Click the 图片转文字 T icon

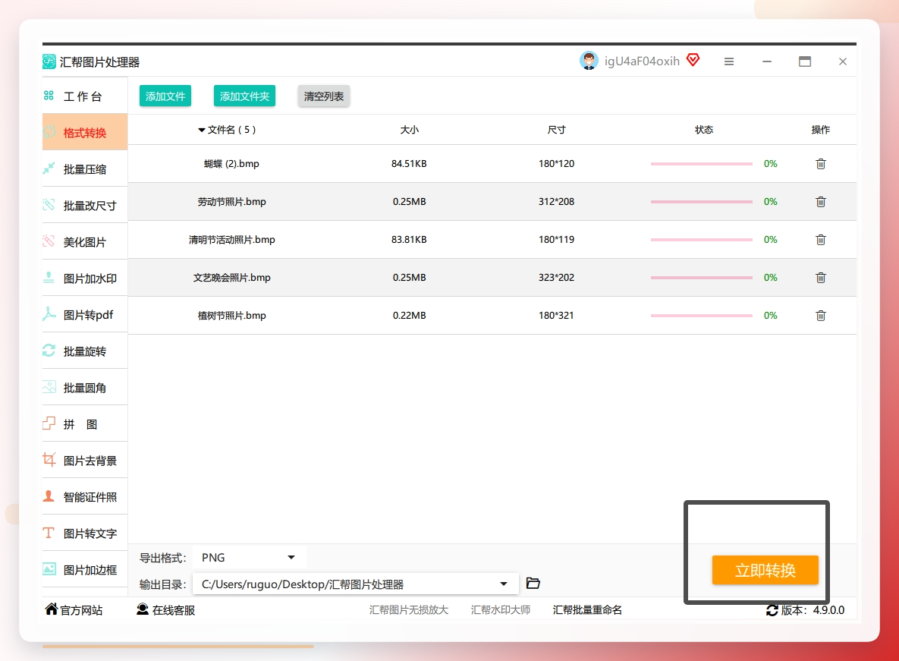(49, 533)
